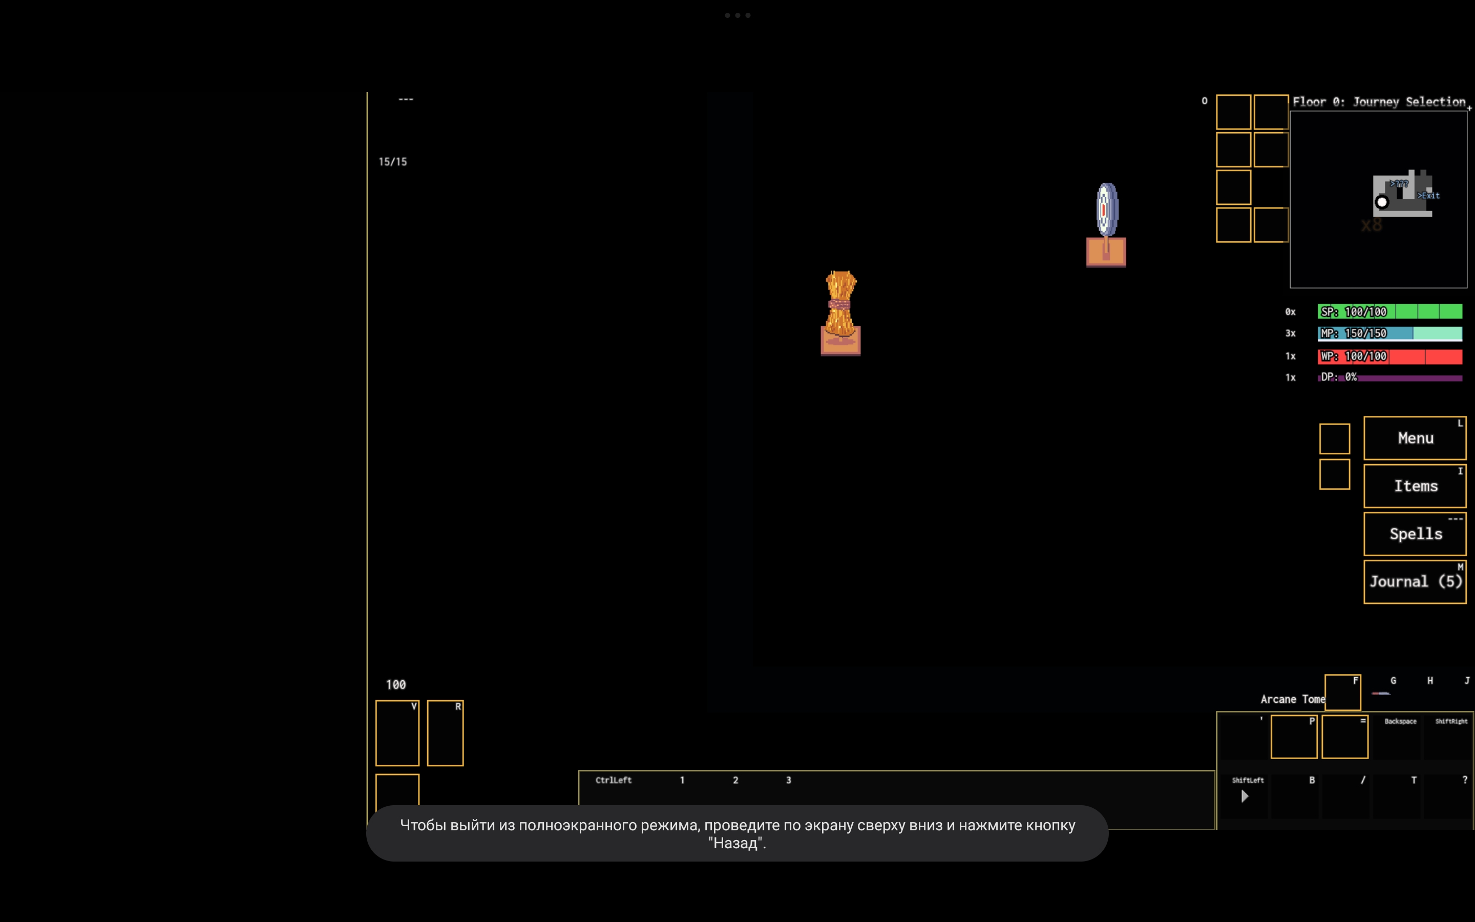
Task: Click the red WP bar
Action: [1389, 356]
